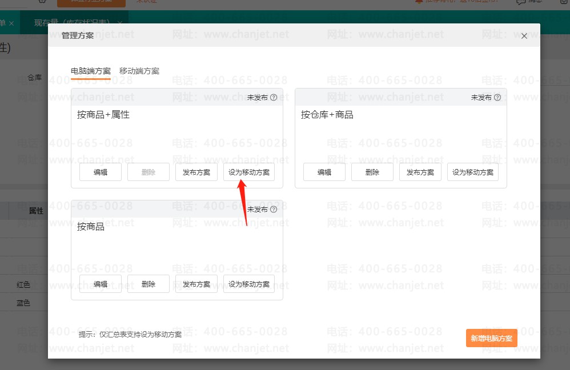The image size is (570, 370).
Task: Open the 未发布 help icon on 按商品 card
Action: [x=274, y=210]
